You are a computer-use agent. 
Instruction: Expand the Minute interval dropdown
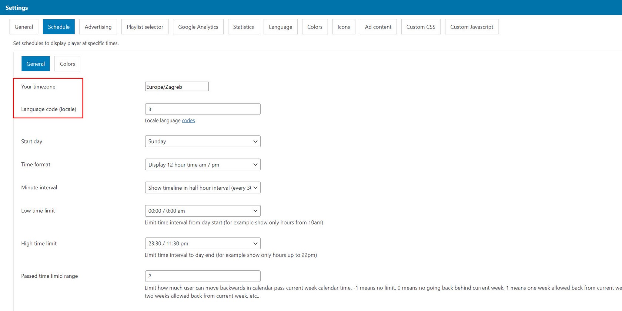pyautogui.click(x=203, y=187)
